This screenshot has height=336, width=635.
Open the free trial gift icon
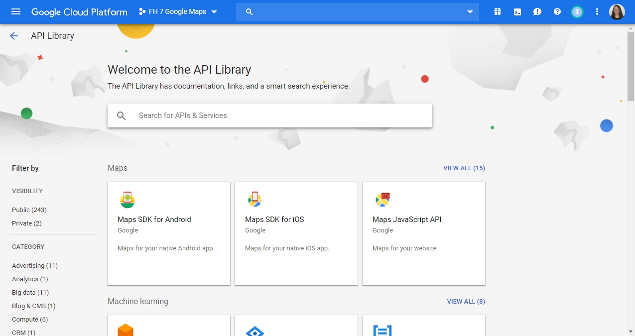pos(498,11)
